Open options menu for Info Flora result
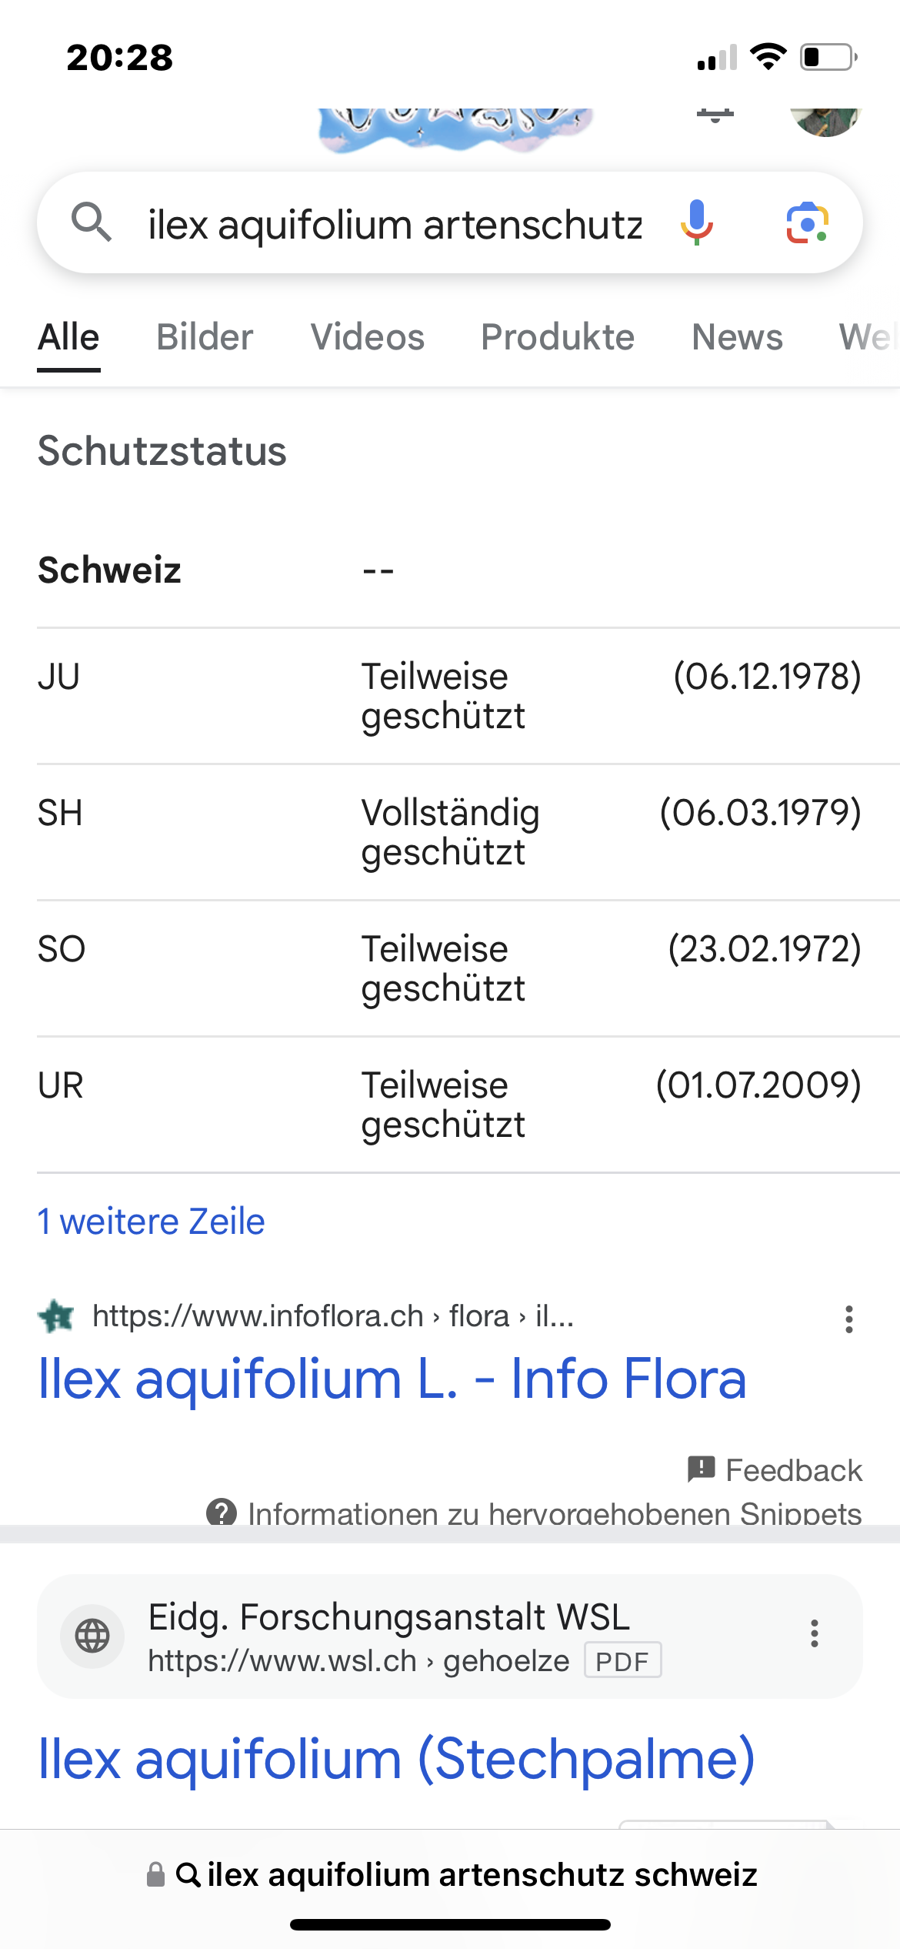Viewport: 900px width, 1949px height. tap(848, 1319)
